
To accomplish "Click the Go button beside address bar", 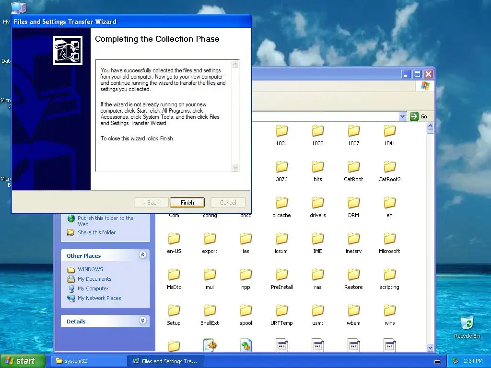I will [419, 116].
